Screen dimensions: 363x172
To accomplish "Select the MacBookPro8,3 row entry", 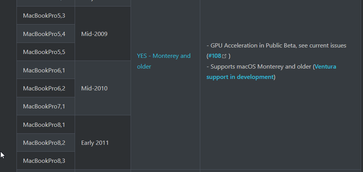I will click(44, 161).
